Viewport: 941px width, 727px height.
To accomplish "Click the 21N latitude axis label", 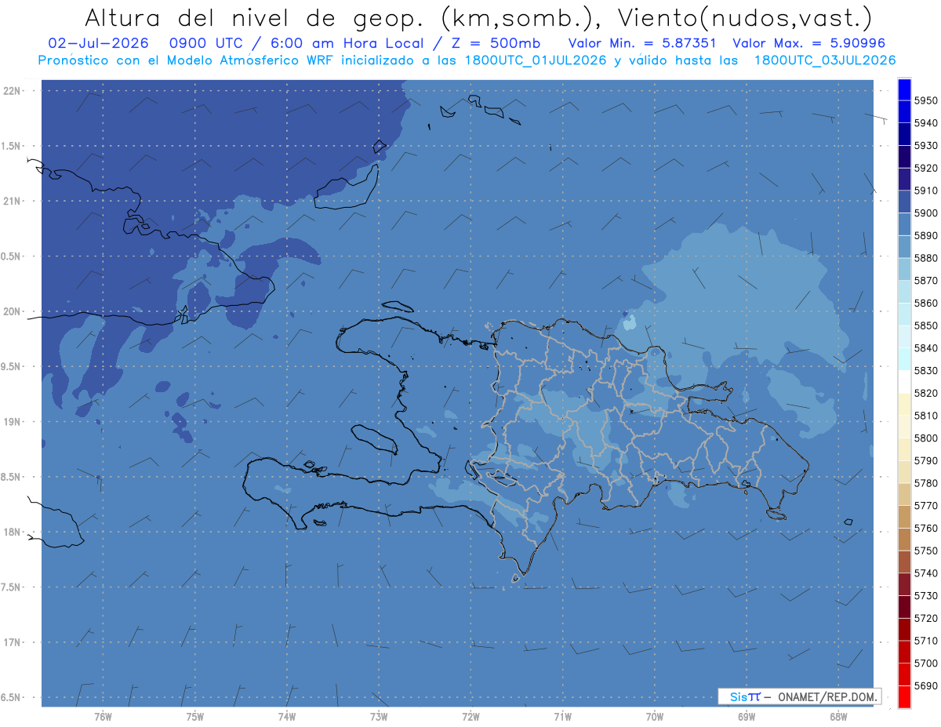I will point(13,201).
